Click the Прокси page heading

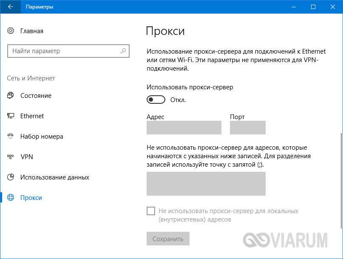coord(165,31)
